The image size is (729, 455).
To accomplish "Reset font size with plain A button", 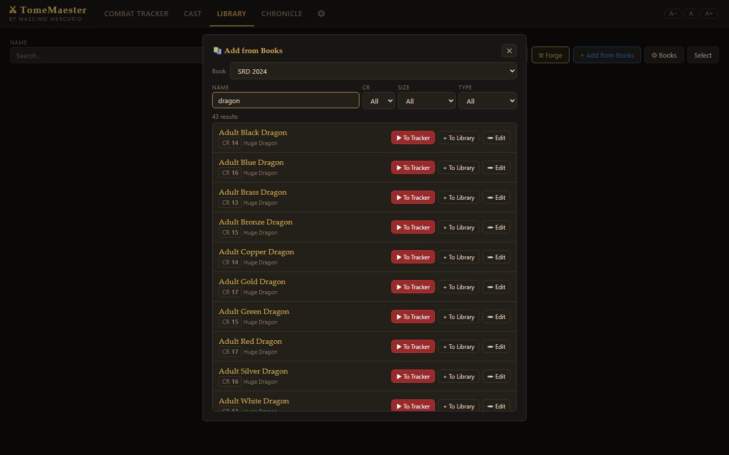I will pos(691,14).
